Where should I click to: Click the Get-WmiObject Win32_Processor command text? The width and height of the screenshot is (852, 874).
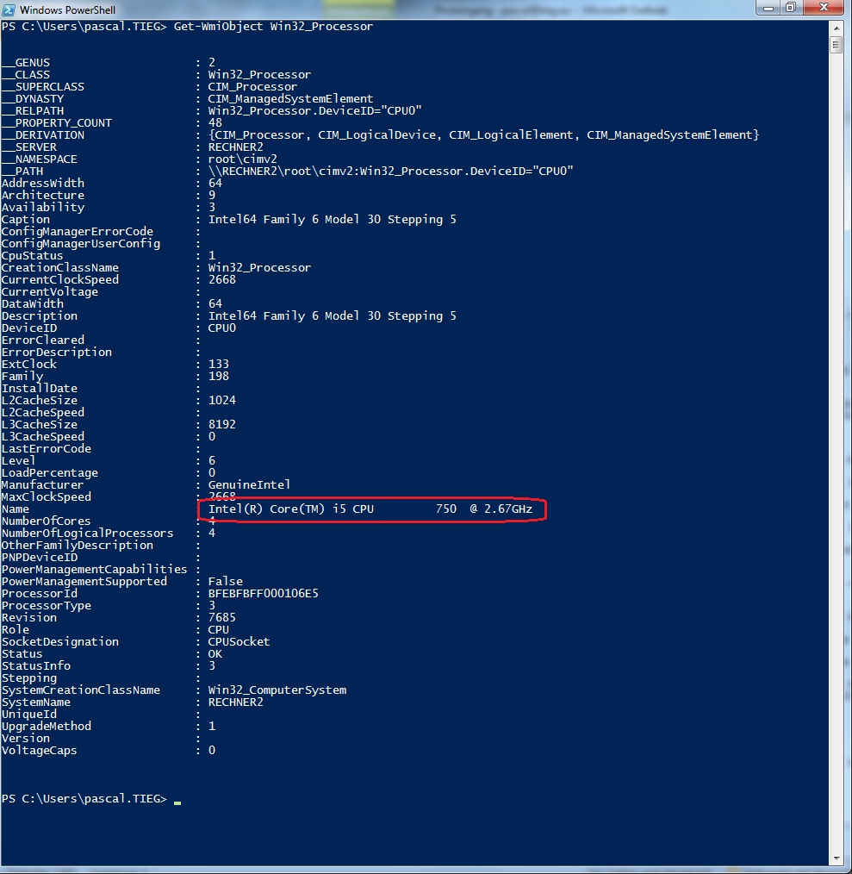click(x=273, y=26)
